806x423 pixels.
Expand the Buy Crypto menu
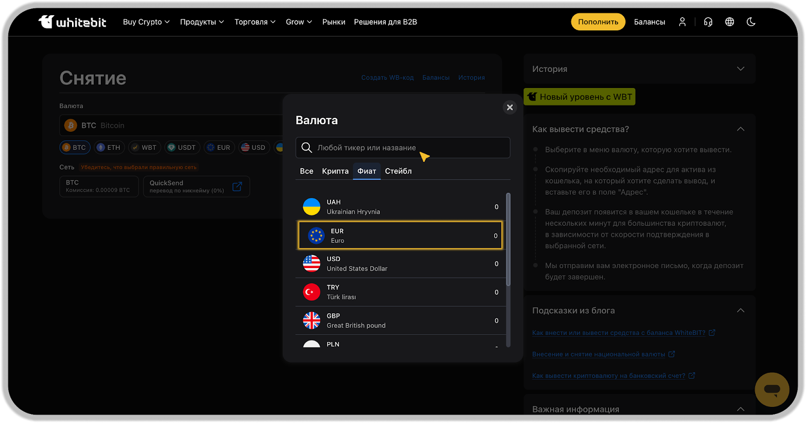(x=146, y=22)
